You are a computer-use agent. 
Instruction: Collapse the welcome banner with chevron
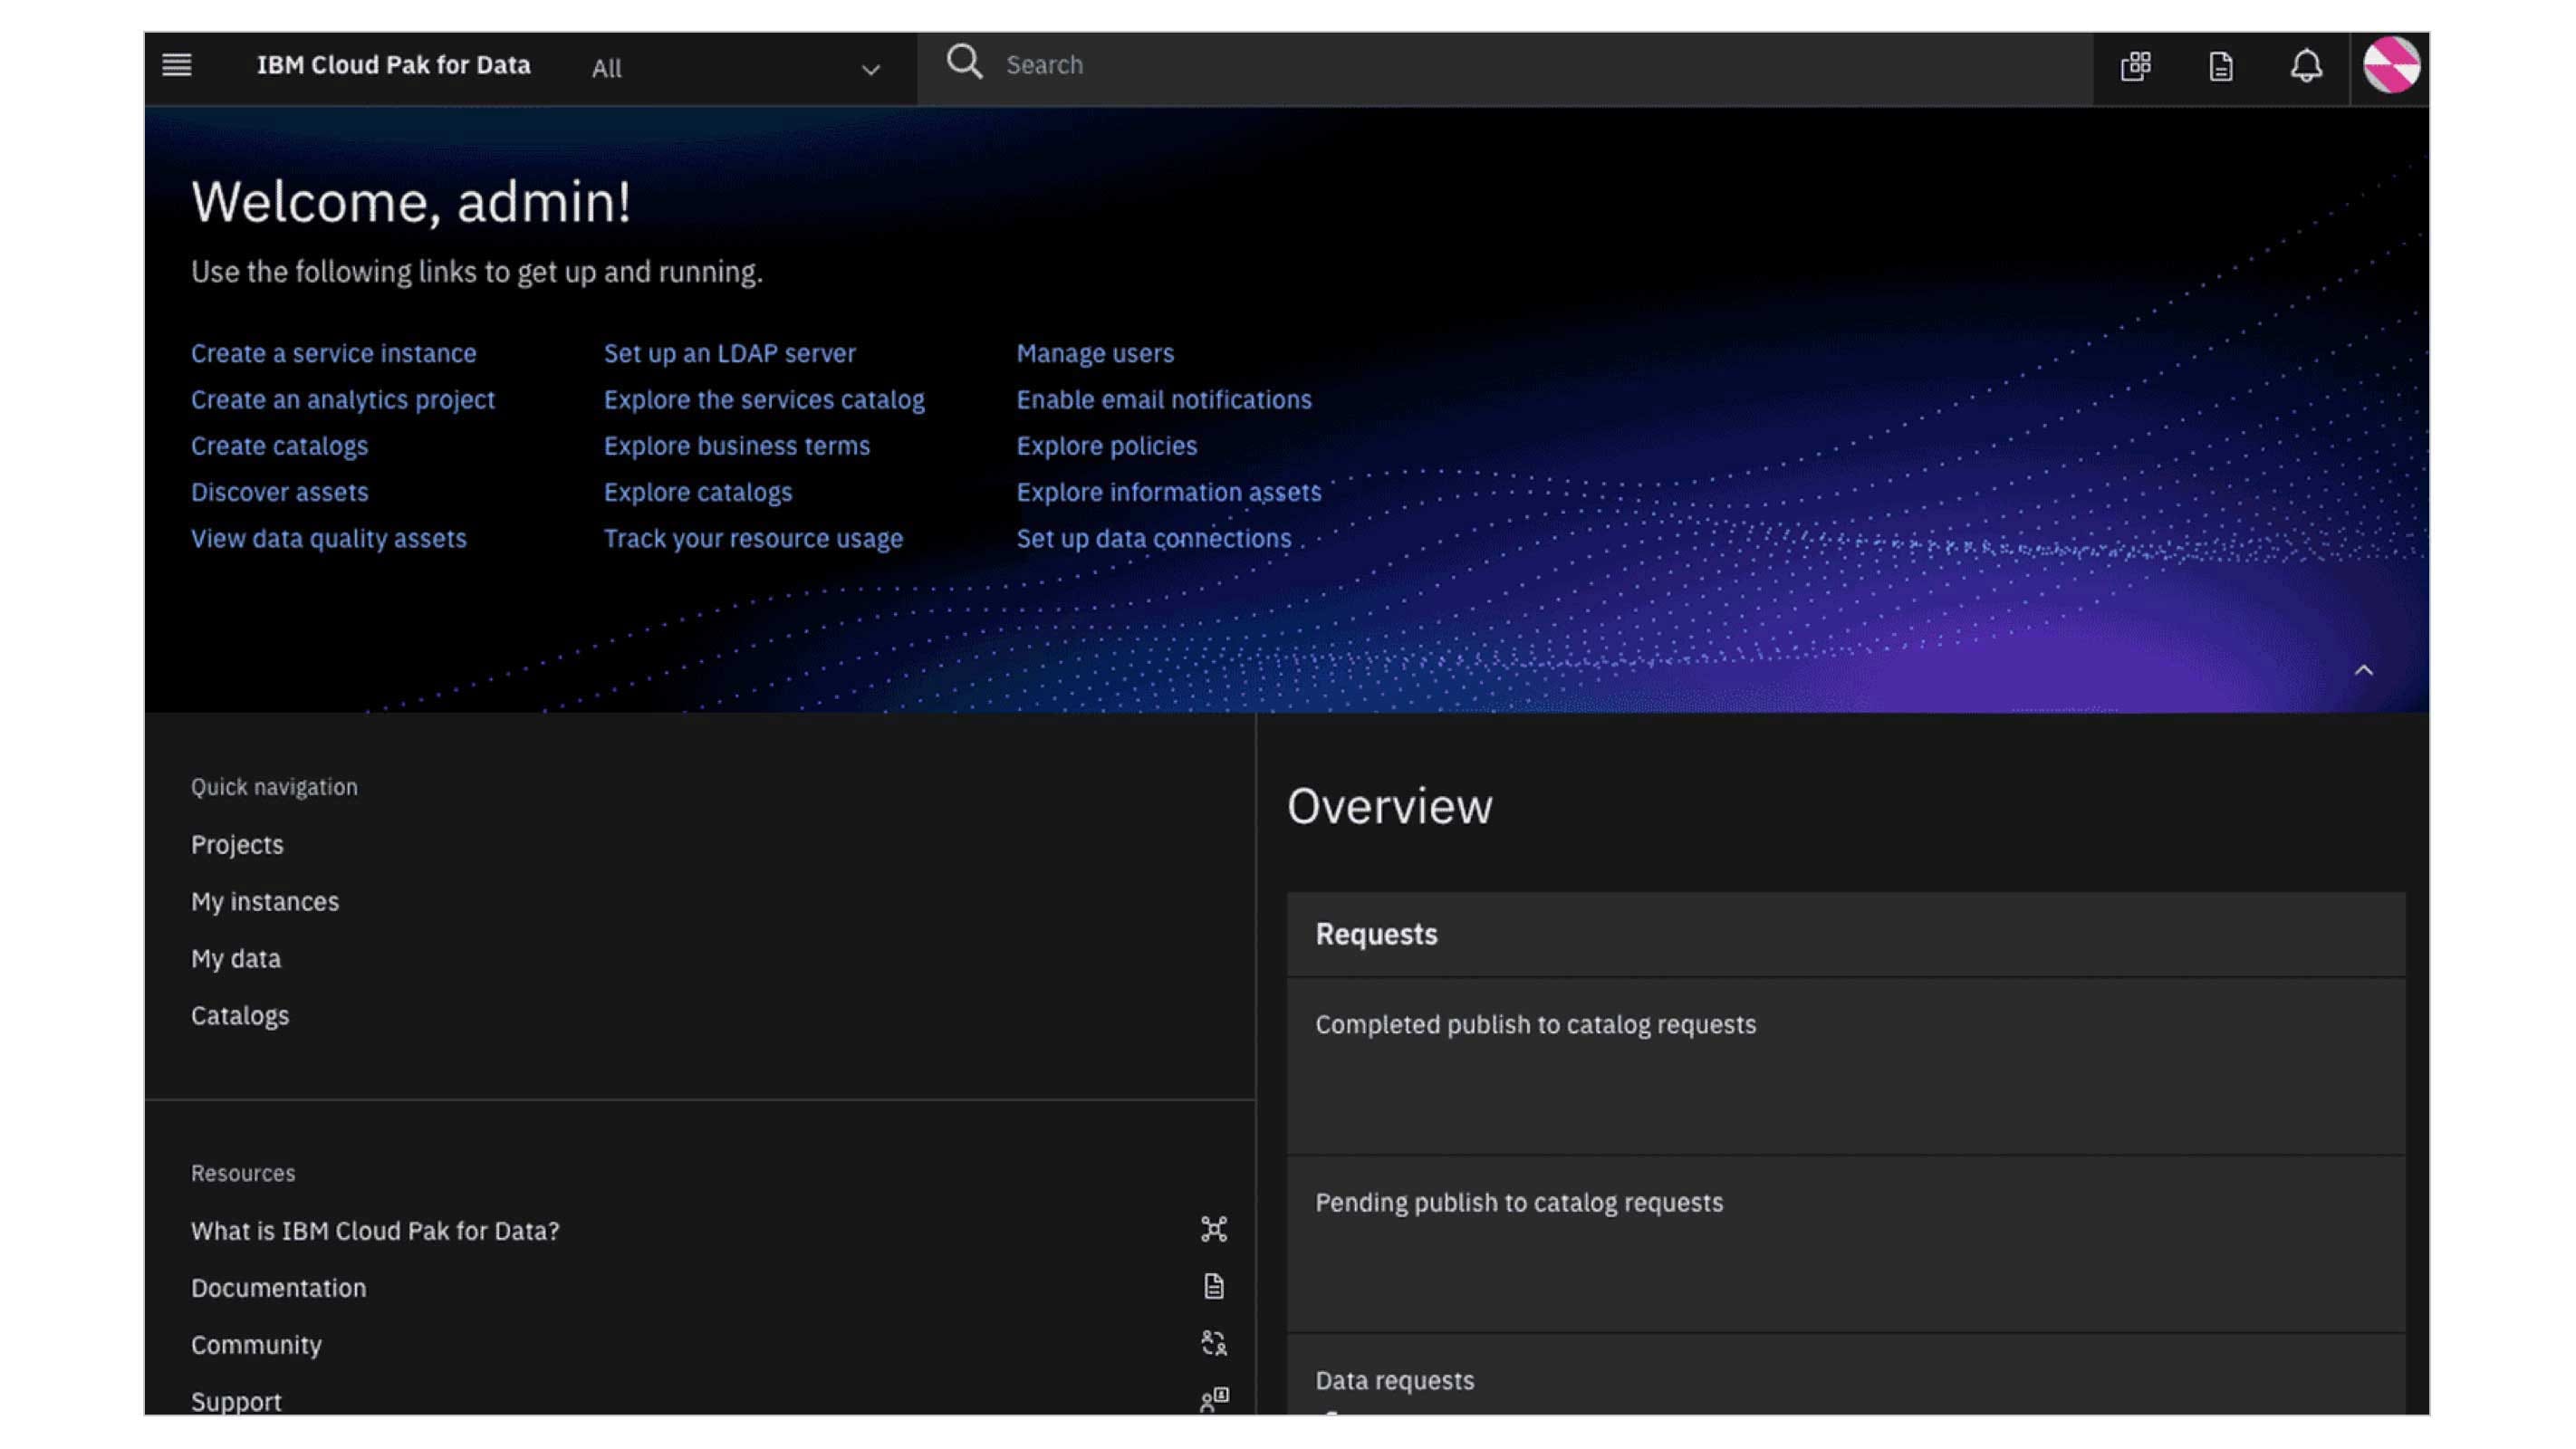pos(2363,671)
